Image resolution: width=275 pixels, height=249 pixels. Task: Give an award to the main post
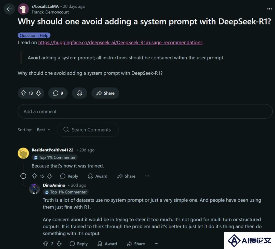pos(79,93)
